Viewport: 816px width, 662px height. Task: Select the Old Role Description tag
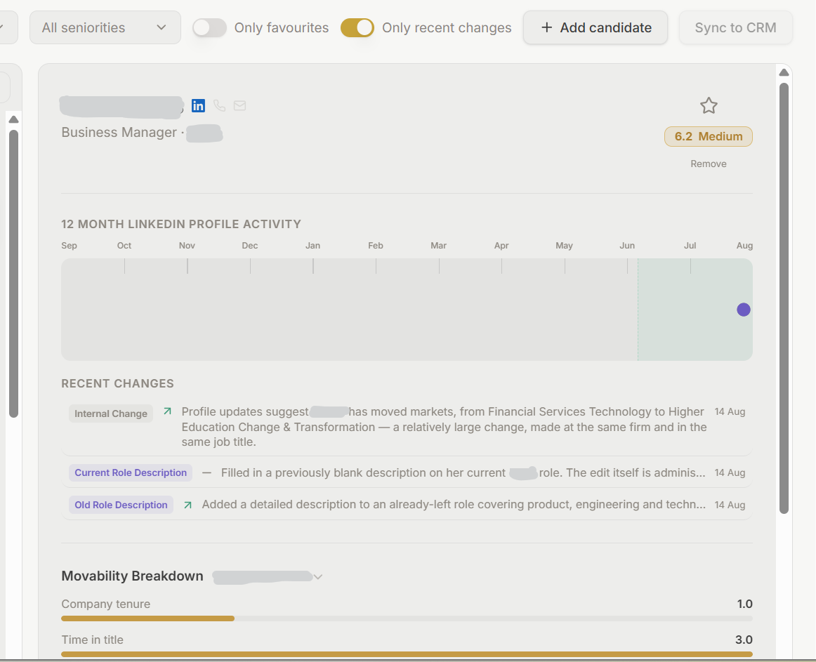(x=121, y=505)
